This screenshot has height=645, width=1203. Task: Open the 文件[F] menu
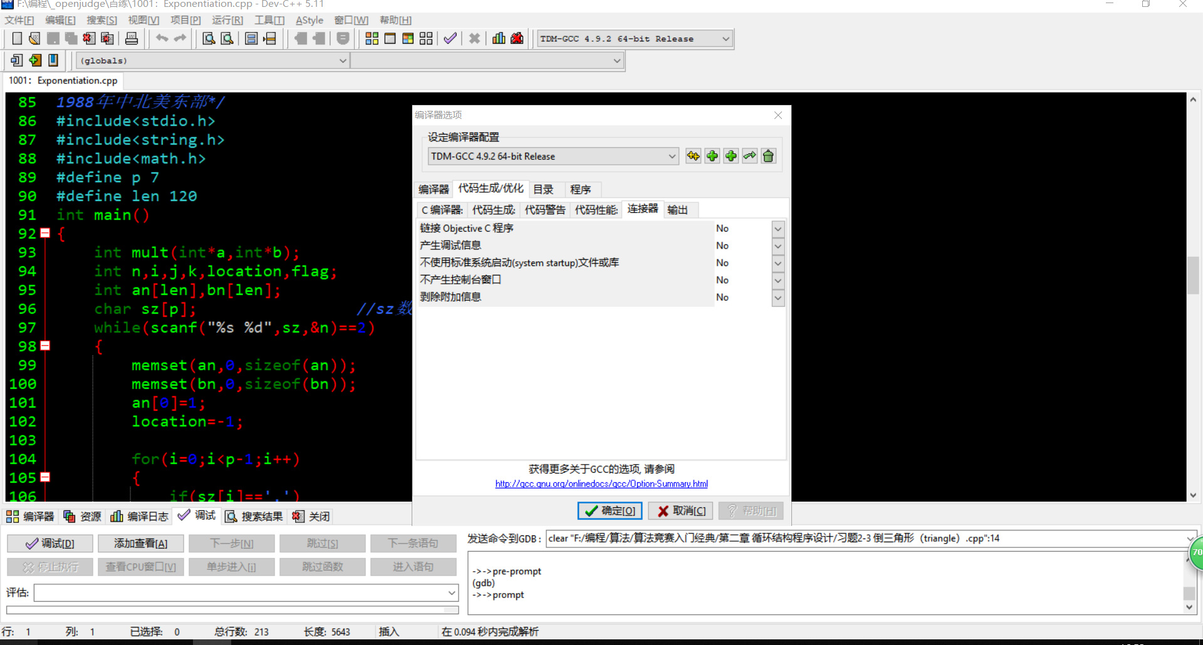pyautogui.click(x=19, y=20)
